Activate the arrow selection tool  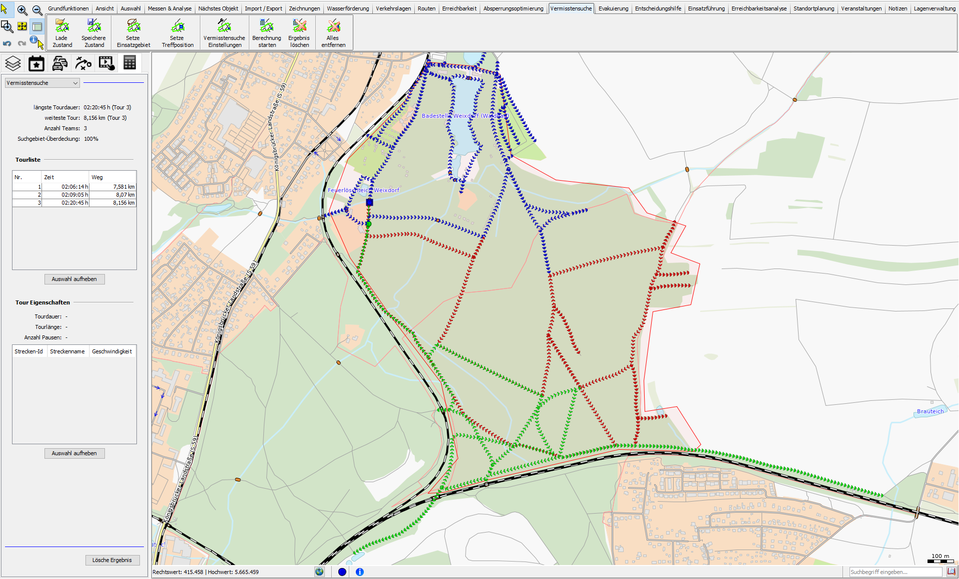5,9
